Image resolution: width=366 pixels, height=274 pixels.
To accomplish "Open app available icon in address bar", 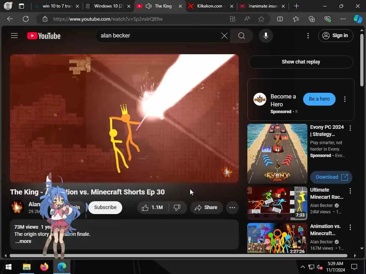I will click(232, 19).
